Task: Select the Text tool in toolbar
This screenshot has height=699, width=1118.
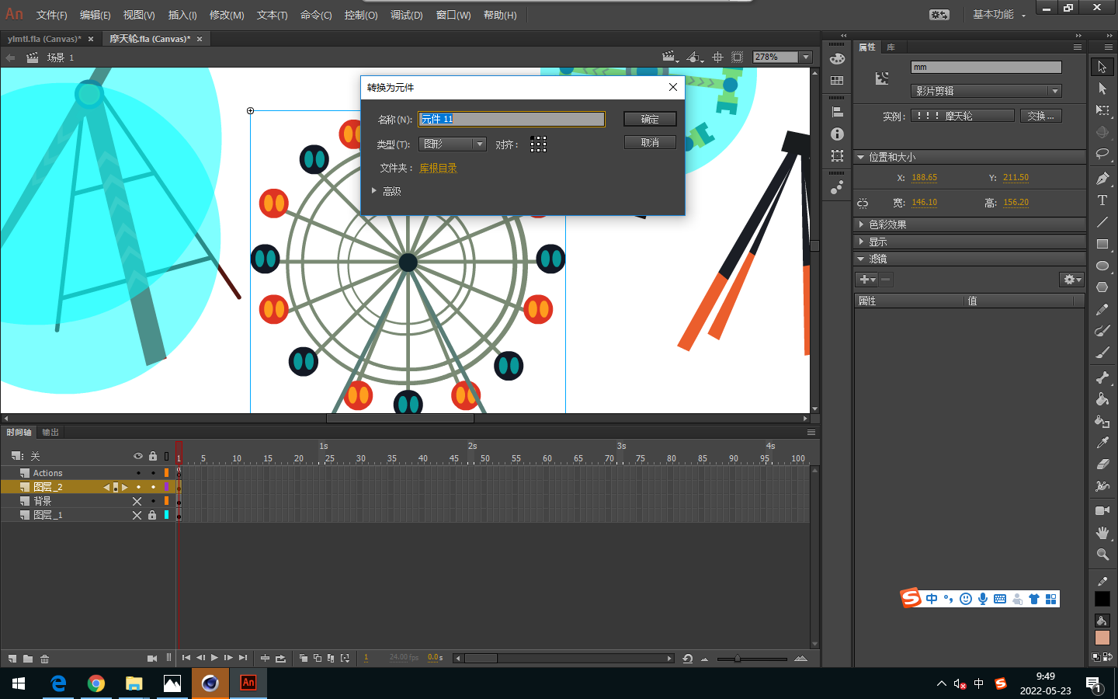Action: tap(1102, 200)
